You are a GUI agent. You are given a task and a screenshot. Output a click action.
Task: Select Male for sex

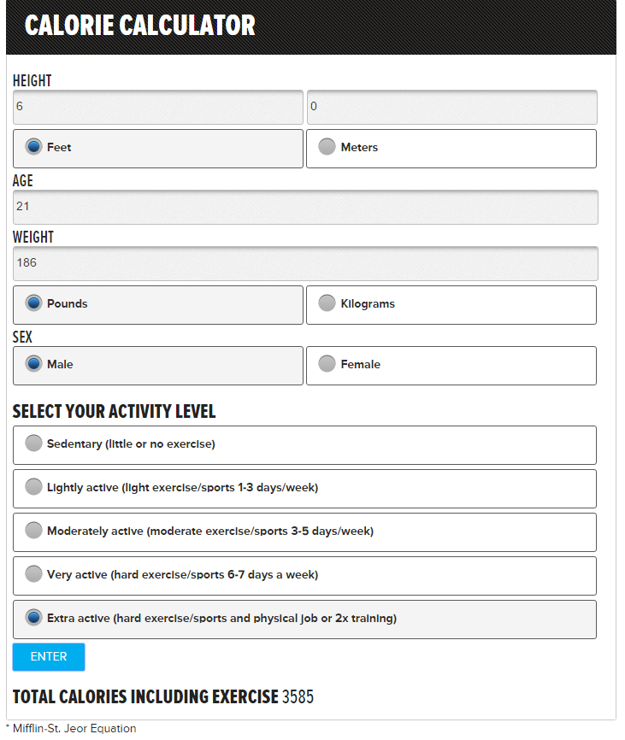[x=157, y=366]
